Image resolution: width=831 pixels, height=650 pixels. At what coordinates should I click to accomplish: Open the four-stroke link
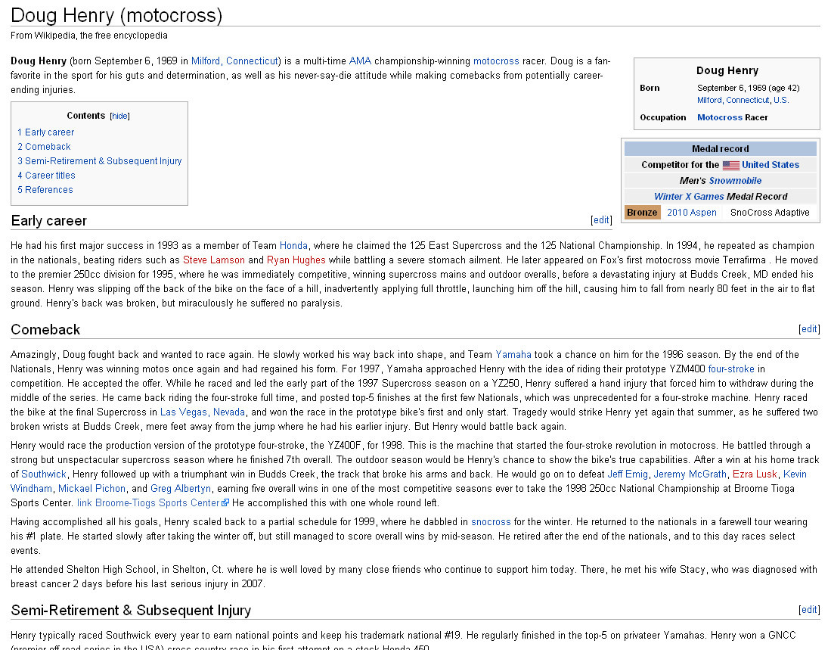pos(731,369)
